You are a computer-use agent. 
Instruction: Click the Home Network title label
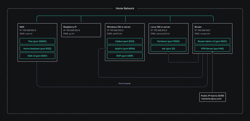(125, 8)
